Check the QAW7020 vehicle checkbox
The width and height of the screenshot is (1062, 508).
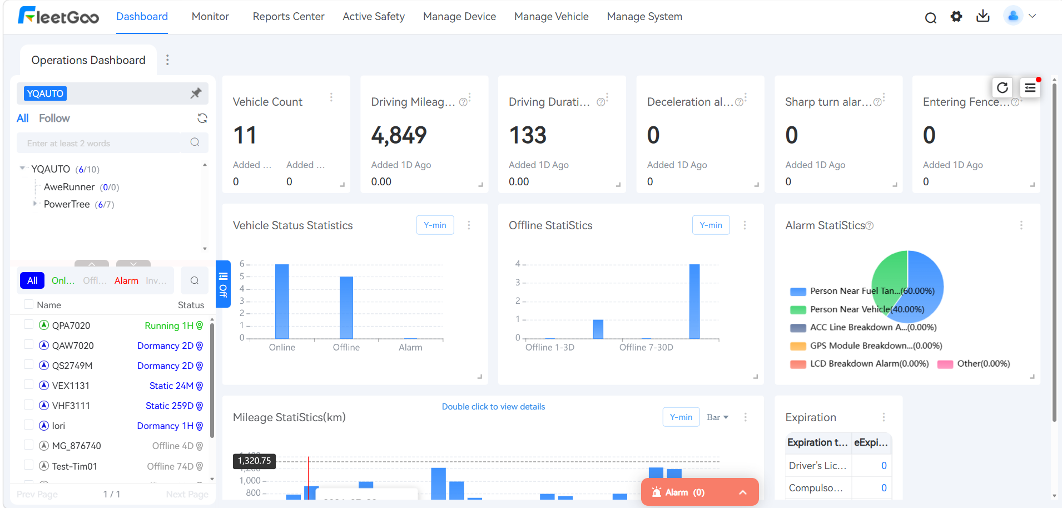click(x=29, y=344)
